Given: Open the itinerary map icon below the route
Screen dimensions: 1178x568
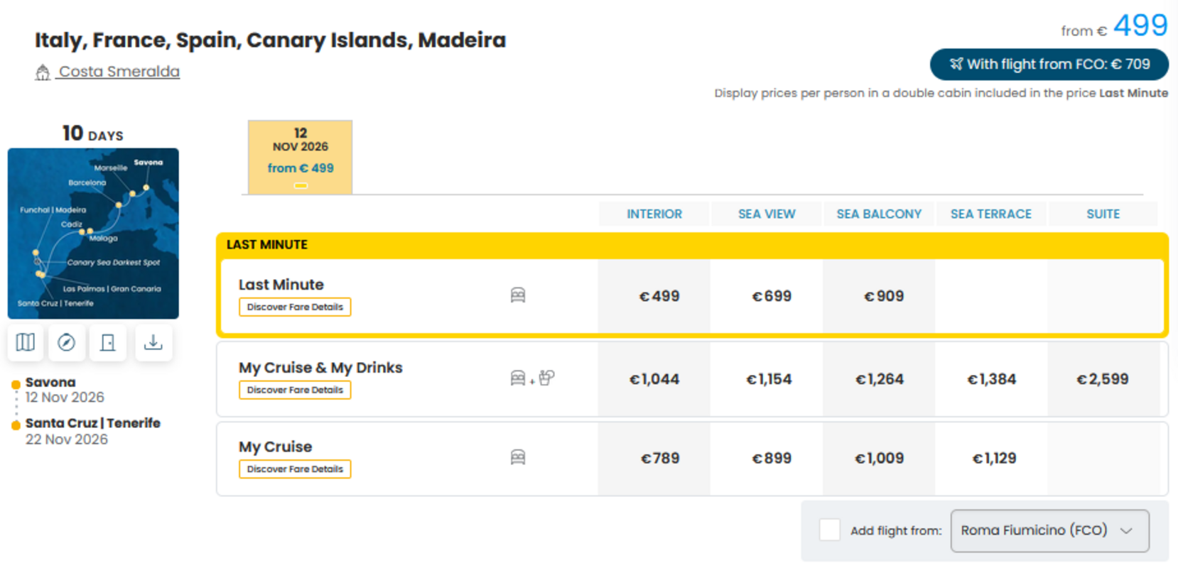Looking at the screenshot, I should (x=26, y=343).
